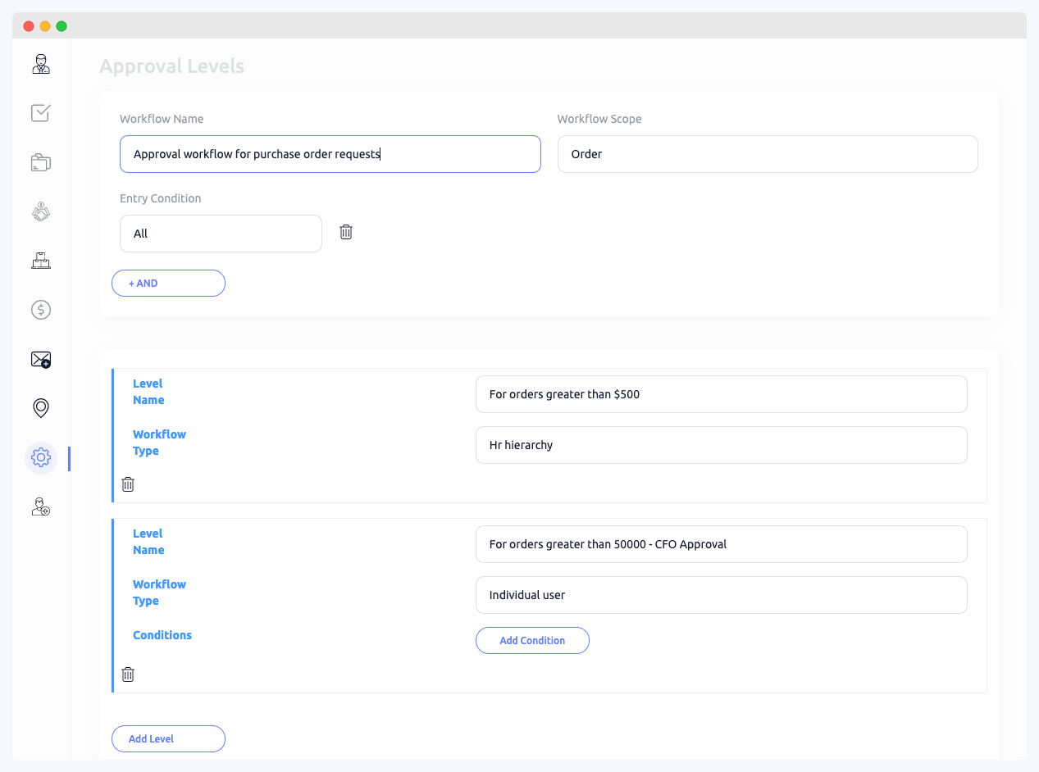Remove the 'Hr hierarchy' level via trash icon
The image size is (1039, 772).
click(x=128, y=484)
